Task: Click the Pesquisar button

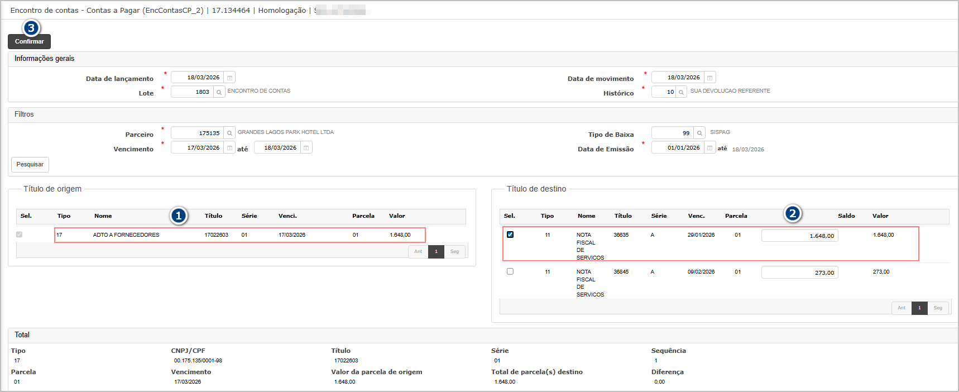Action: 30,165
